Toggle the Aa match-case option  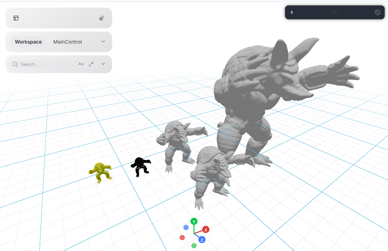81,64
